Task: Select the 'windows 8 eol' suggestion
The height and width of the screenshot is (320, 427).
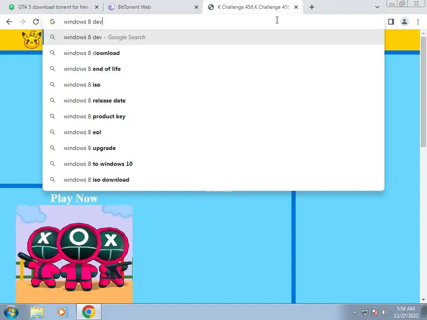Action: click(x=213, y=132)
